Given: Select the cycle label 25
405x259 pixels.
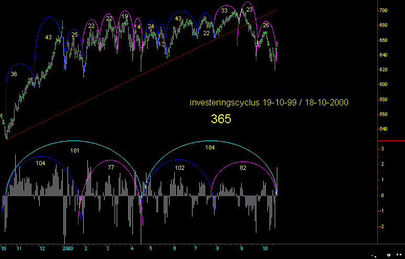Looking at the screenshot, I should [x=74, y=35].
